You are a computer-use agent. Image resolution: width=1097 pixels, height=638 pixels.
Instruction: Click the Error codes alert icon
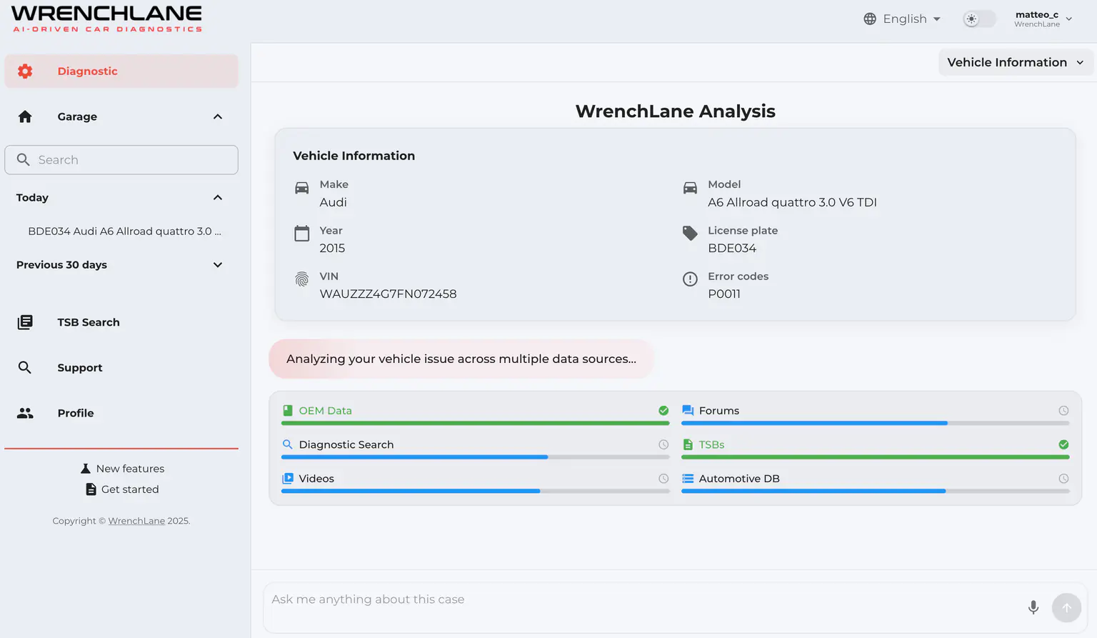(x=689, y=279)
